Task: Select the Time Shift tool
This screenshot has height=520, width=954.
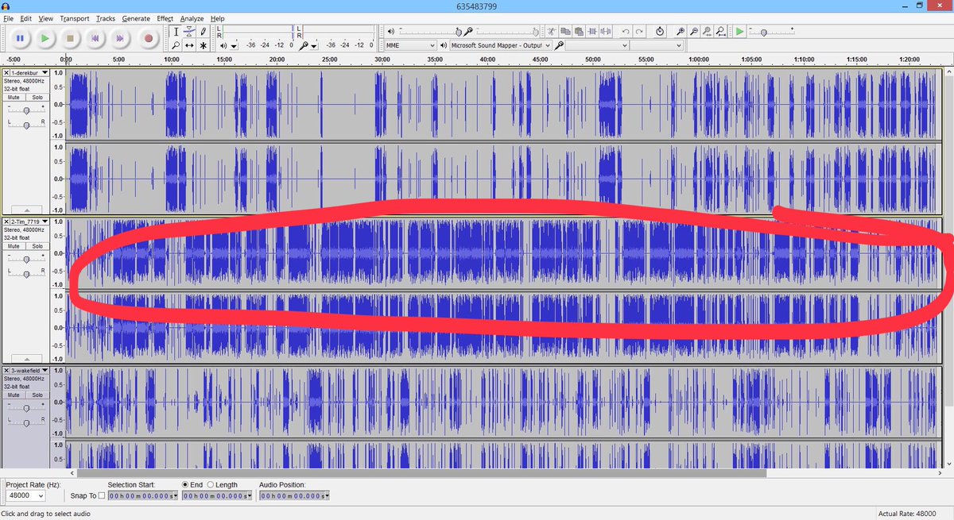Action: [189, 45]
